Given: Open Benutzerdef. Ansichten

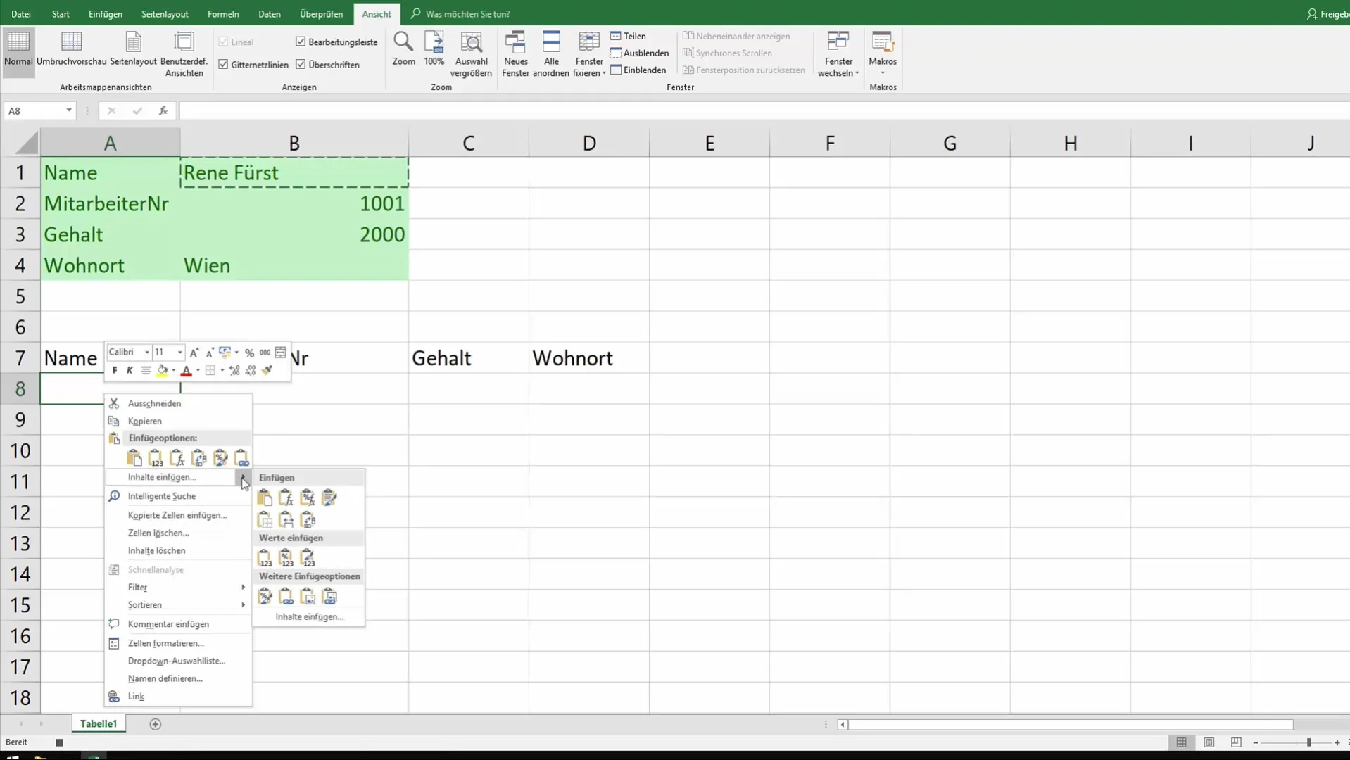Looking at the screenshot, I should (x=184, y=54).
